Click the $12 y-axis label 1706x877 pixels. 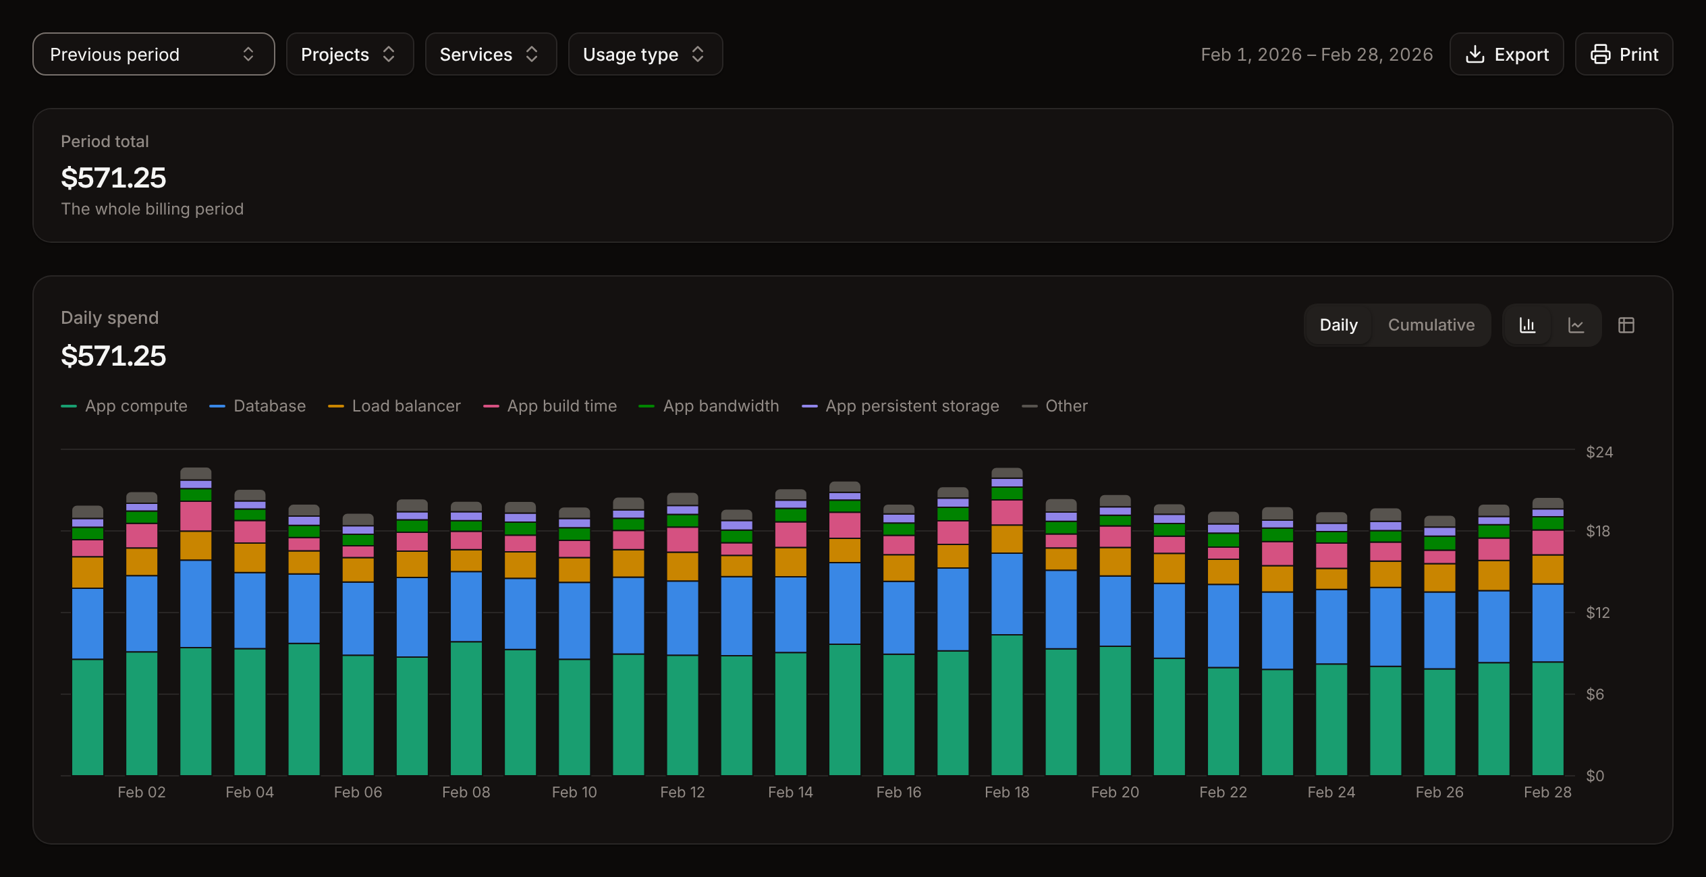point(1598,613)
